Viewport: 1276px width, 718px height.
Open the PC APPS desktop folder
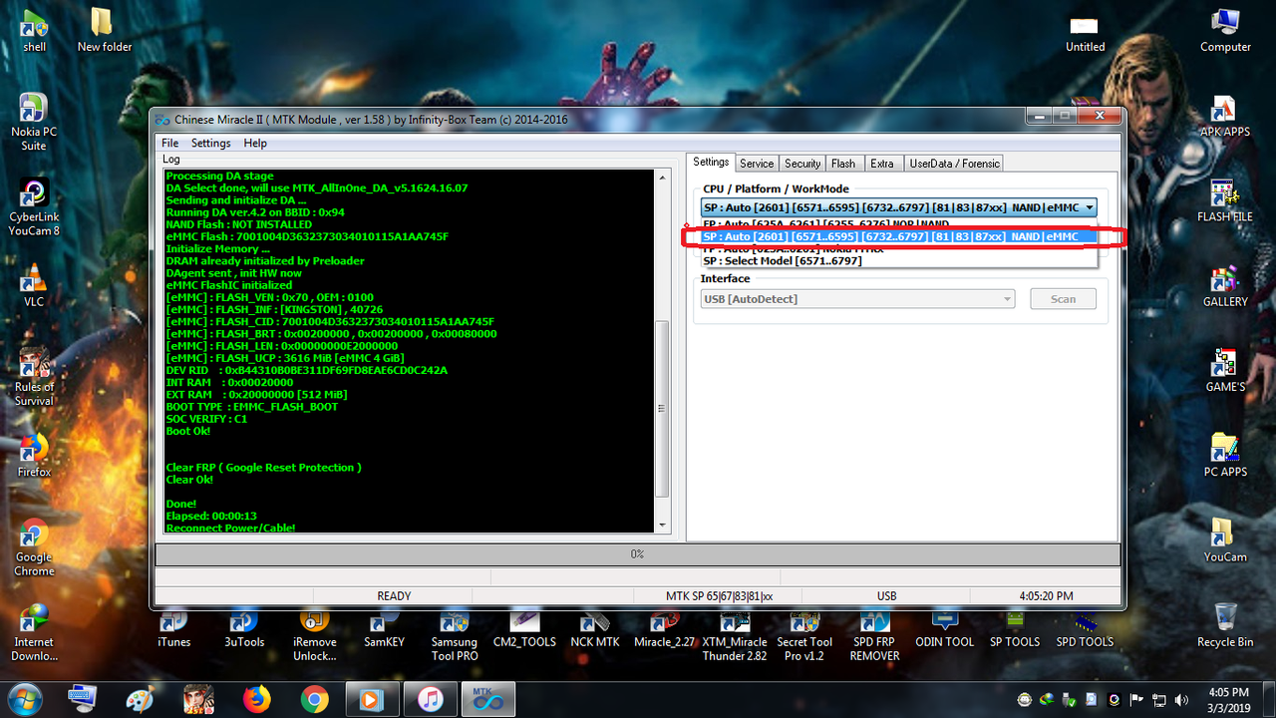[1225, 456]
